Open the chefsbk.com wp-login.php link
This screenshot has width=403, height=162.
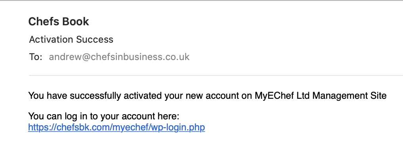[116, 127]
